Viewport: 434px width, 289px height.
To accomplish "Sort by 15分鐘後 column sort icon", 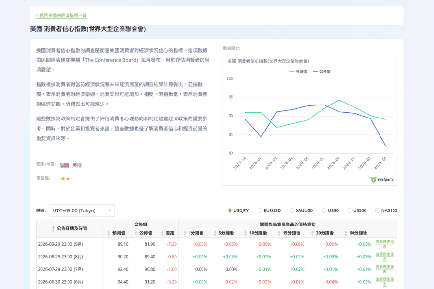I will (x=279, y=233).
